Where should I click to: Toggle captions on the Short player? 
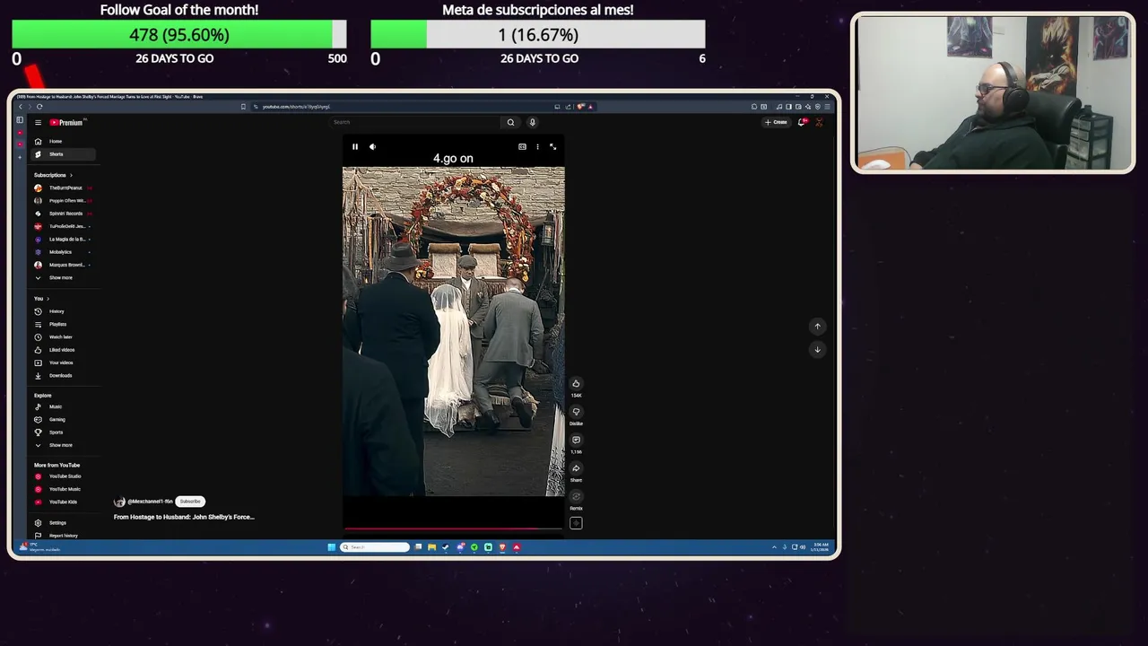[522, 146]
